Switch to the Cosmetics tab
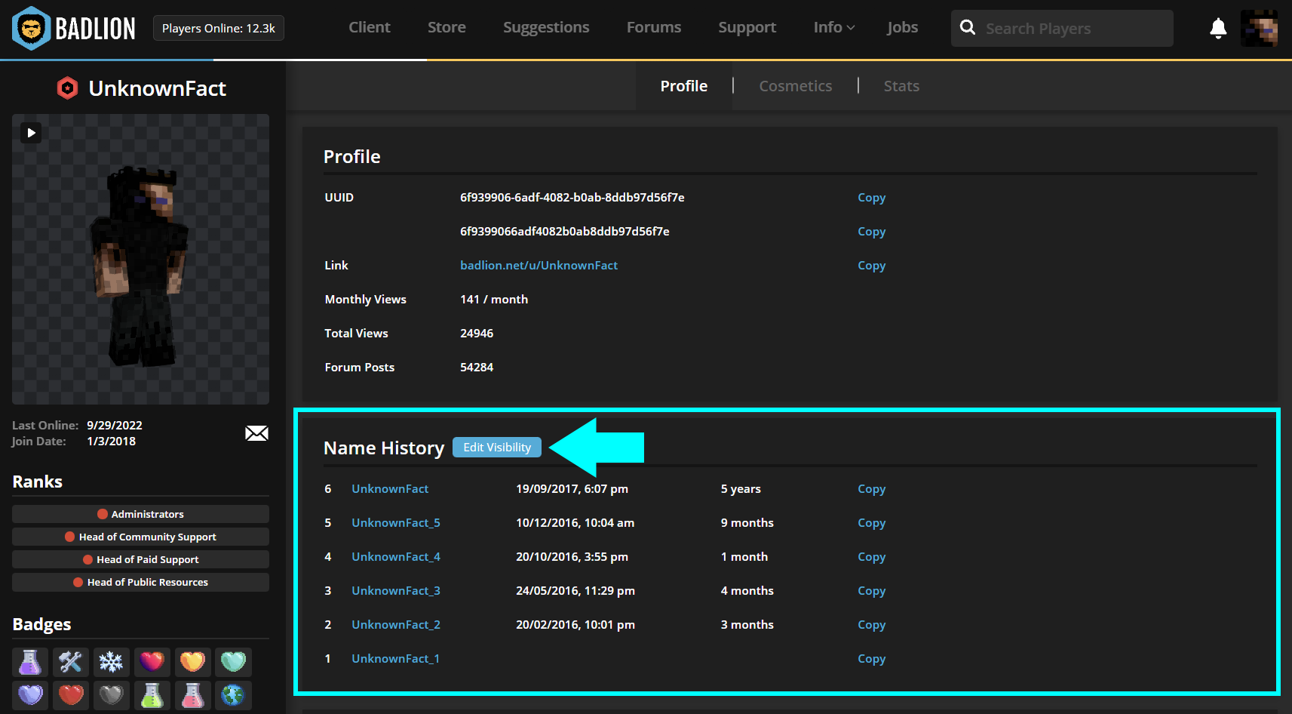Screen dimensions: 1292x714 [796, 86]
